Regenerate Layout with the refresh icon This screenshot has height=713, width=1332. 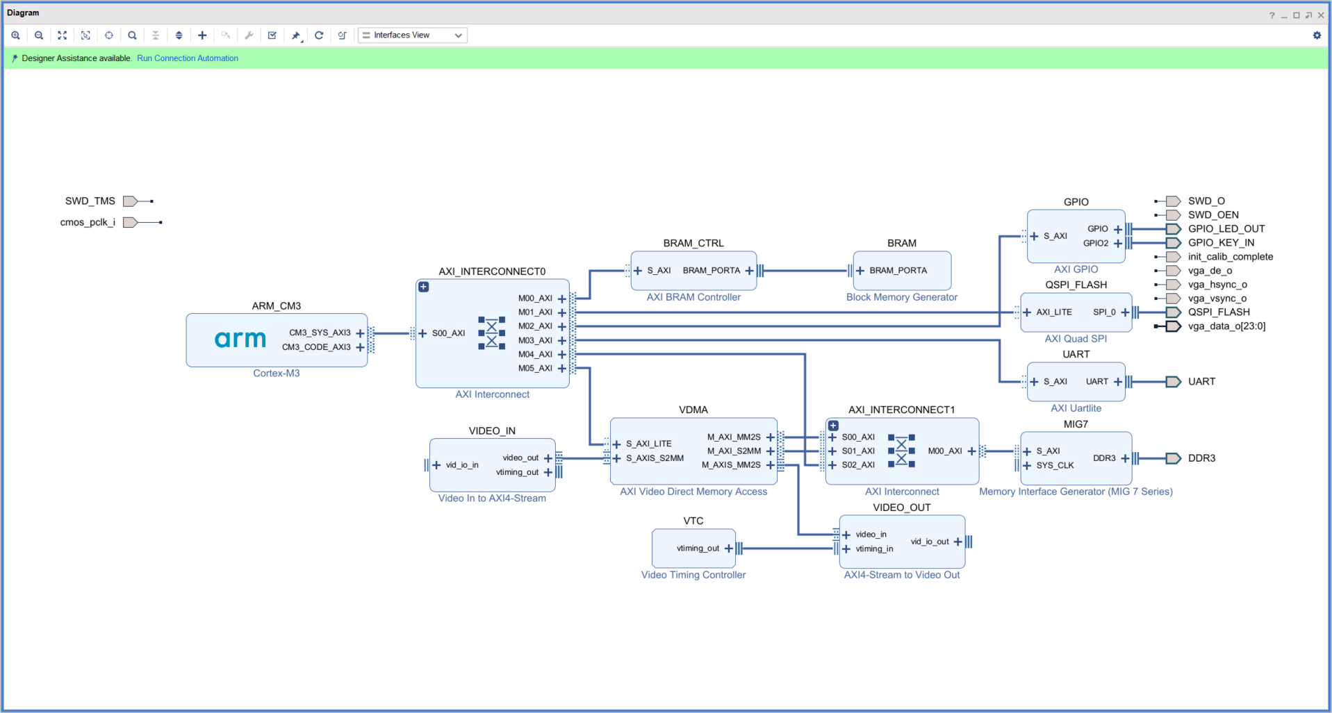319,35
